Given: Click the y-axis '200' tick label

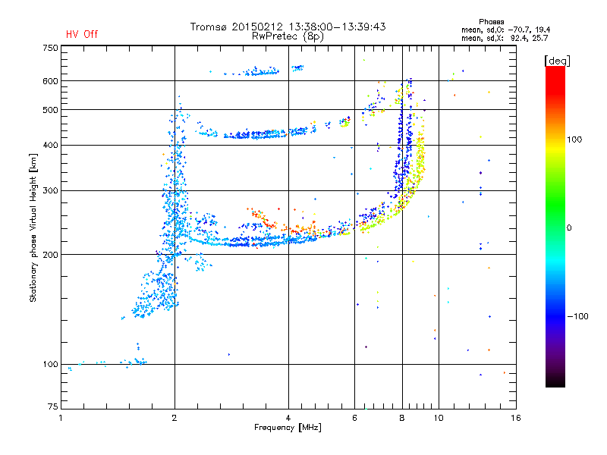Looking at the screenshot, I should point(50,255).
